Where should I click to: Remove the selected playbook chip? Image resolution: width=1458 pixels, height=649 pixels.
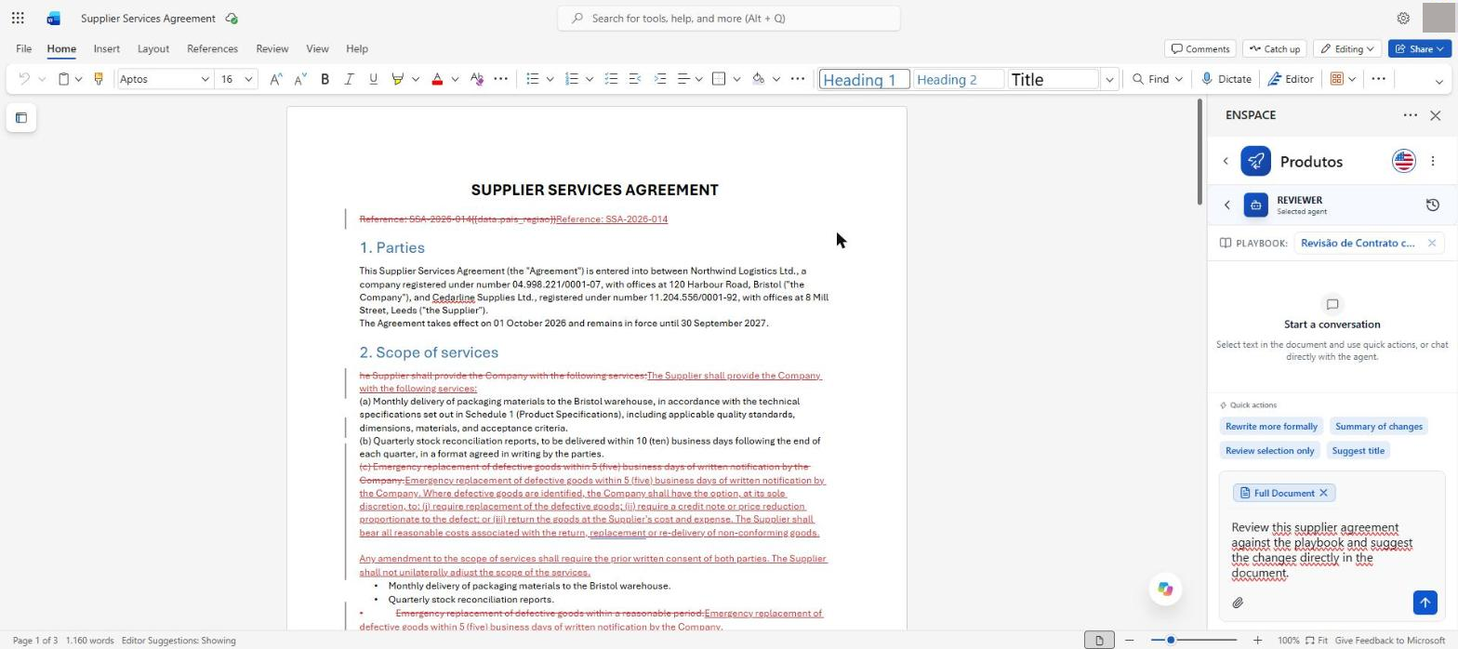(1432, 243)
